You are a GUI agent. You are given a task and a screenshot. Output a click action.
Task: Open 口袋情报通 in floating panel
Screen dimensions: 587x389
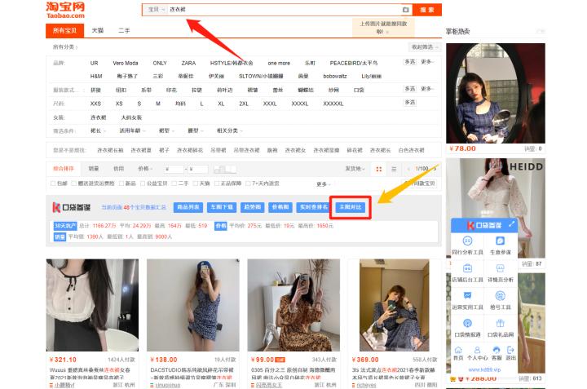467,328
